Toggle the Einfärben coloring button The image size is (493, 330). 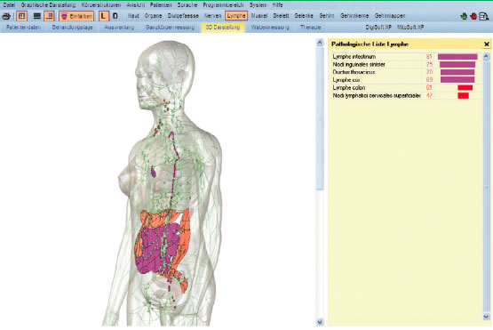(x=76, y=16)
